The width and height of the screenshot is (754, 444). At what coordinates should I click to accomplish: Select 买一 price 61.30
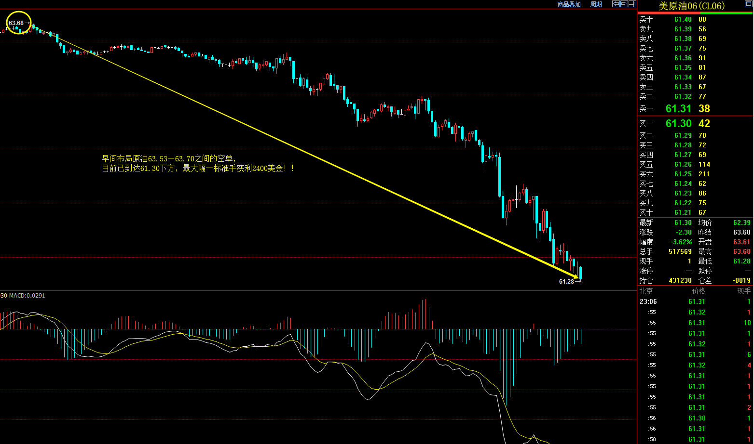pyautogui.click(x=678, y=124)
